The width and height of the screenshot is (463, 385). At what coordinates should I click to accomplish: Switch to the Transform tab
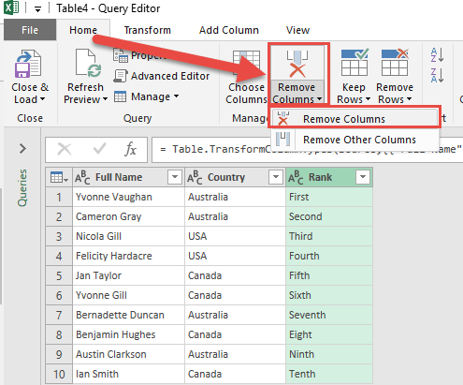pyautogui.click(x=148, y=30)
